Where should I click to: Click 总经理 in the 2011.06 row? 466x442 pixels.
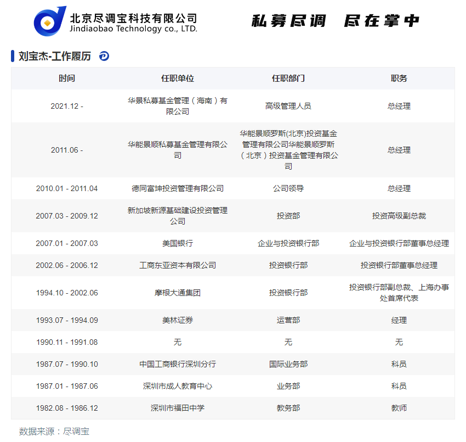(399, 150)
